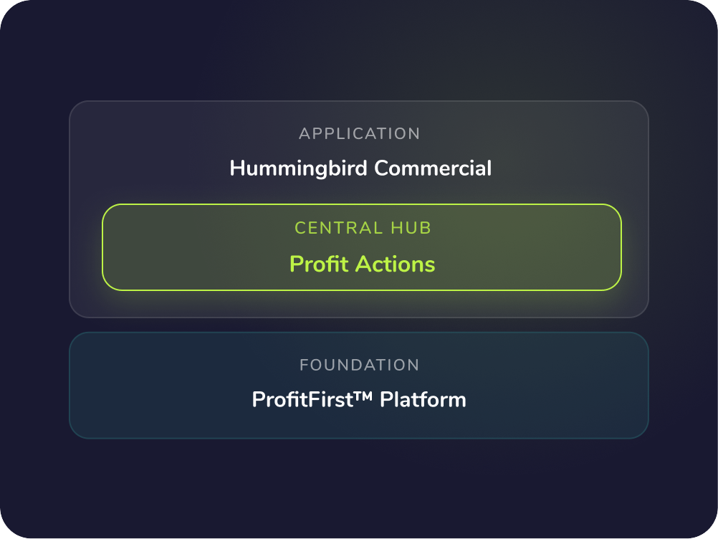Click the CENTRAL HUB label
This screenshot has height=539, width=718.
pyautogui.click(x=363, y=228)
